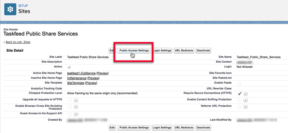
Task: Open the taskfeed1.iCalService page link
Action: point(81,73)
